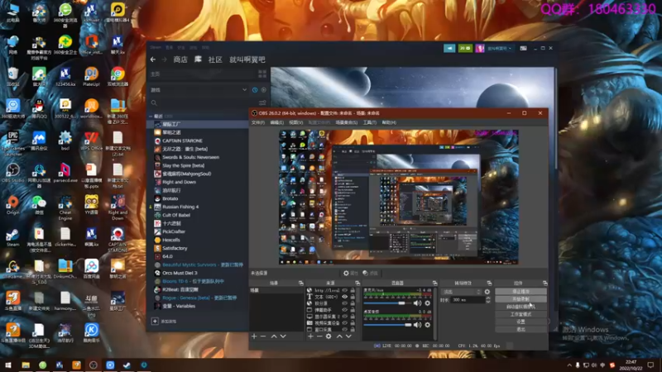This screenshot has width=662, height=372.
Task: Click Steam announcements megaphone button
Action: coord(449,49)
